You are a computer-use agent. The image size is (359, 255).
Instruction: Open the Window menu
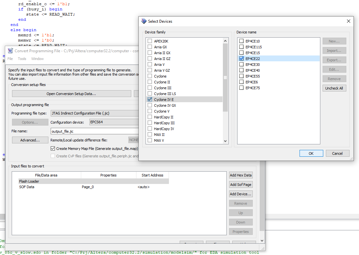[38, 59]
